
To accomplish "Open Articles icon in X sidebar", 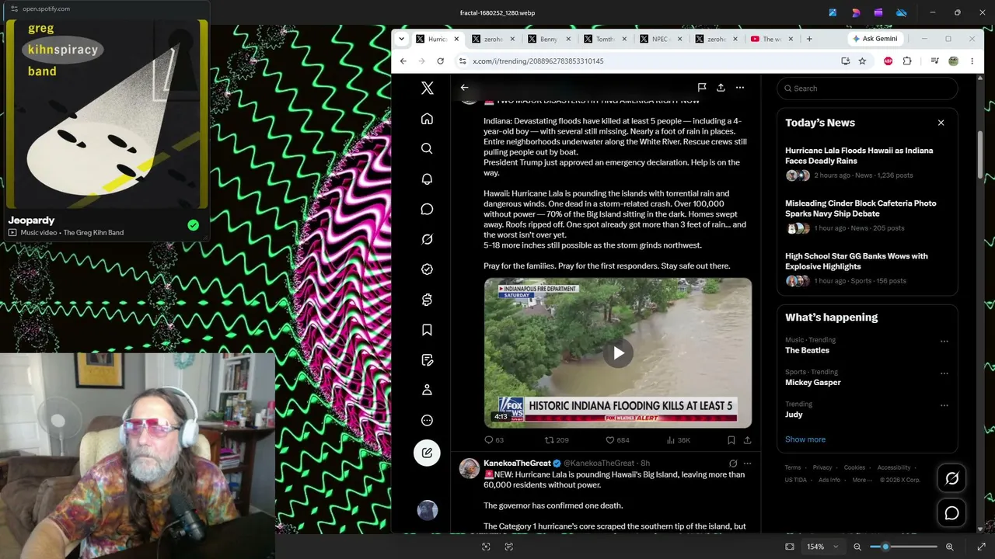I will pyautogui.click(x=427, y=360).
